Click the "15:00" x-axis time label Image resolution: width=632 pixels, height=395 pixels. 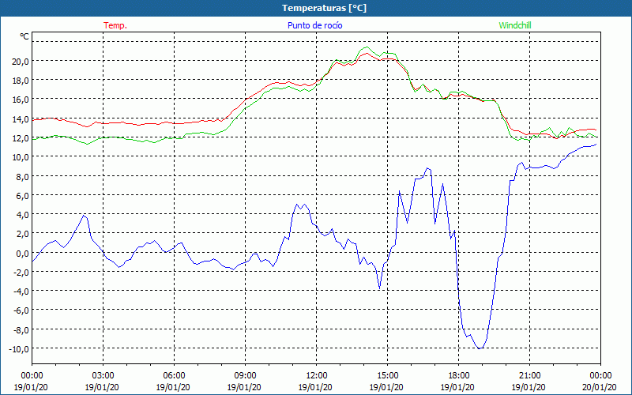[x=387, y=376]
